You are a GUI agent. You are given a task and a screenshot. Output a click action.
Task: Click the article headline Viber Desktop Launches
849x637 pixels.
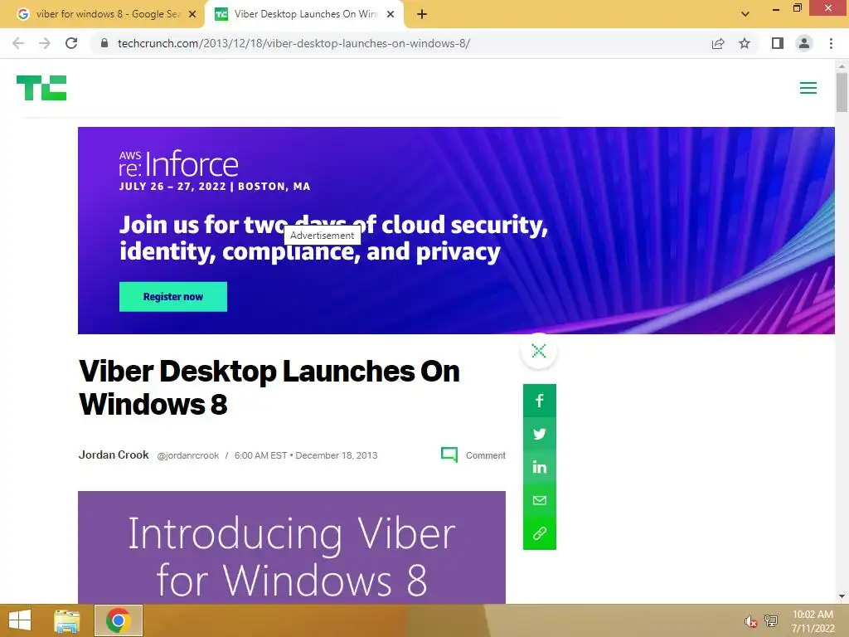[269, 387]
